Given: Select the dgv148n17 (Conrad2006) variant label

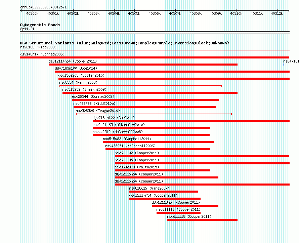Looking at the screenshot, I should pos(42,54).
